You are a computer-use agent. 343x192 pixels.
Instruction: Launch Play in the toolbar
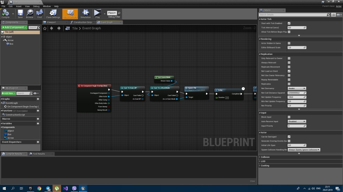98,14
